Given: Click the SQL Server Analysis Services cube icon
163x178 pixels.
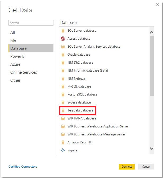Looking at the screenshot, I should pos(63,47).
